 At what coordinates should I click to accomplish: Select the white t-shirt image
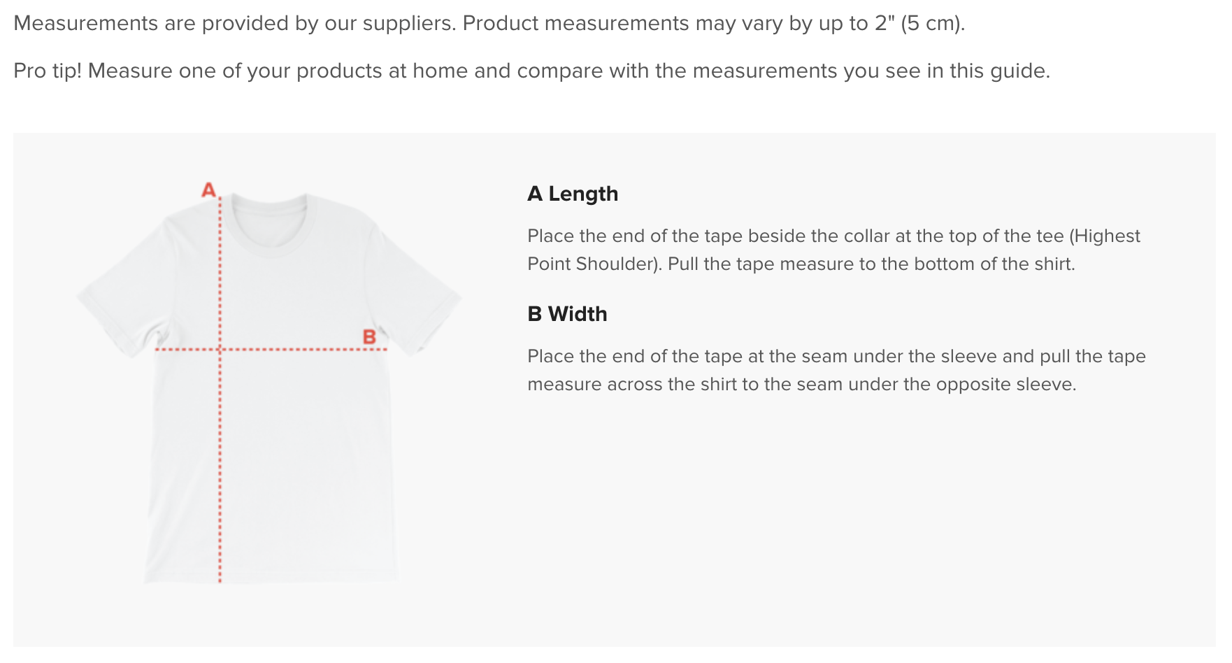click(x=269, y=388)
